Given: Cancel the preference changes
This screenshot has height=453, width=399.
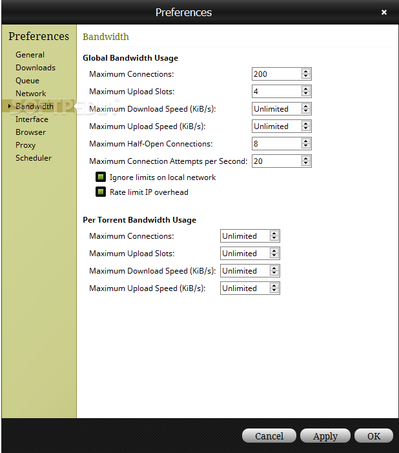Looking at the screenshot, I should pyautogui.click(x=269, y=436).
